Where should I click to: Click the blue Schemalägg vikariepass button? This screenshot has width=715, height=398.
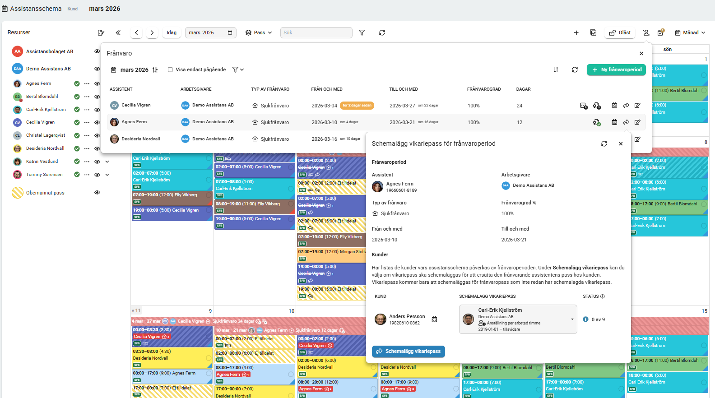(409, 351)
